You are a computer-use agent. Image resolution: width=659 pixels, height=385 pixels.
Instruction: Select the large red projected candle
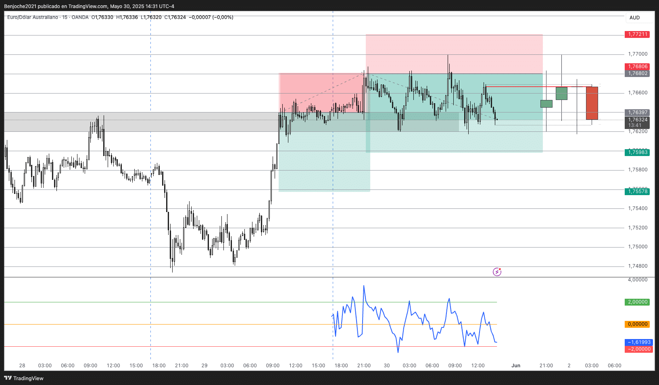pyautogui.click(x=592, y=103)
